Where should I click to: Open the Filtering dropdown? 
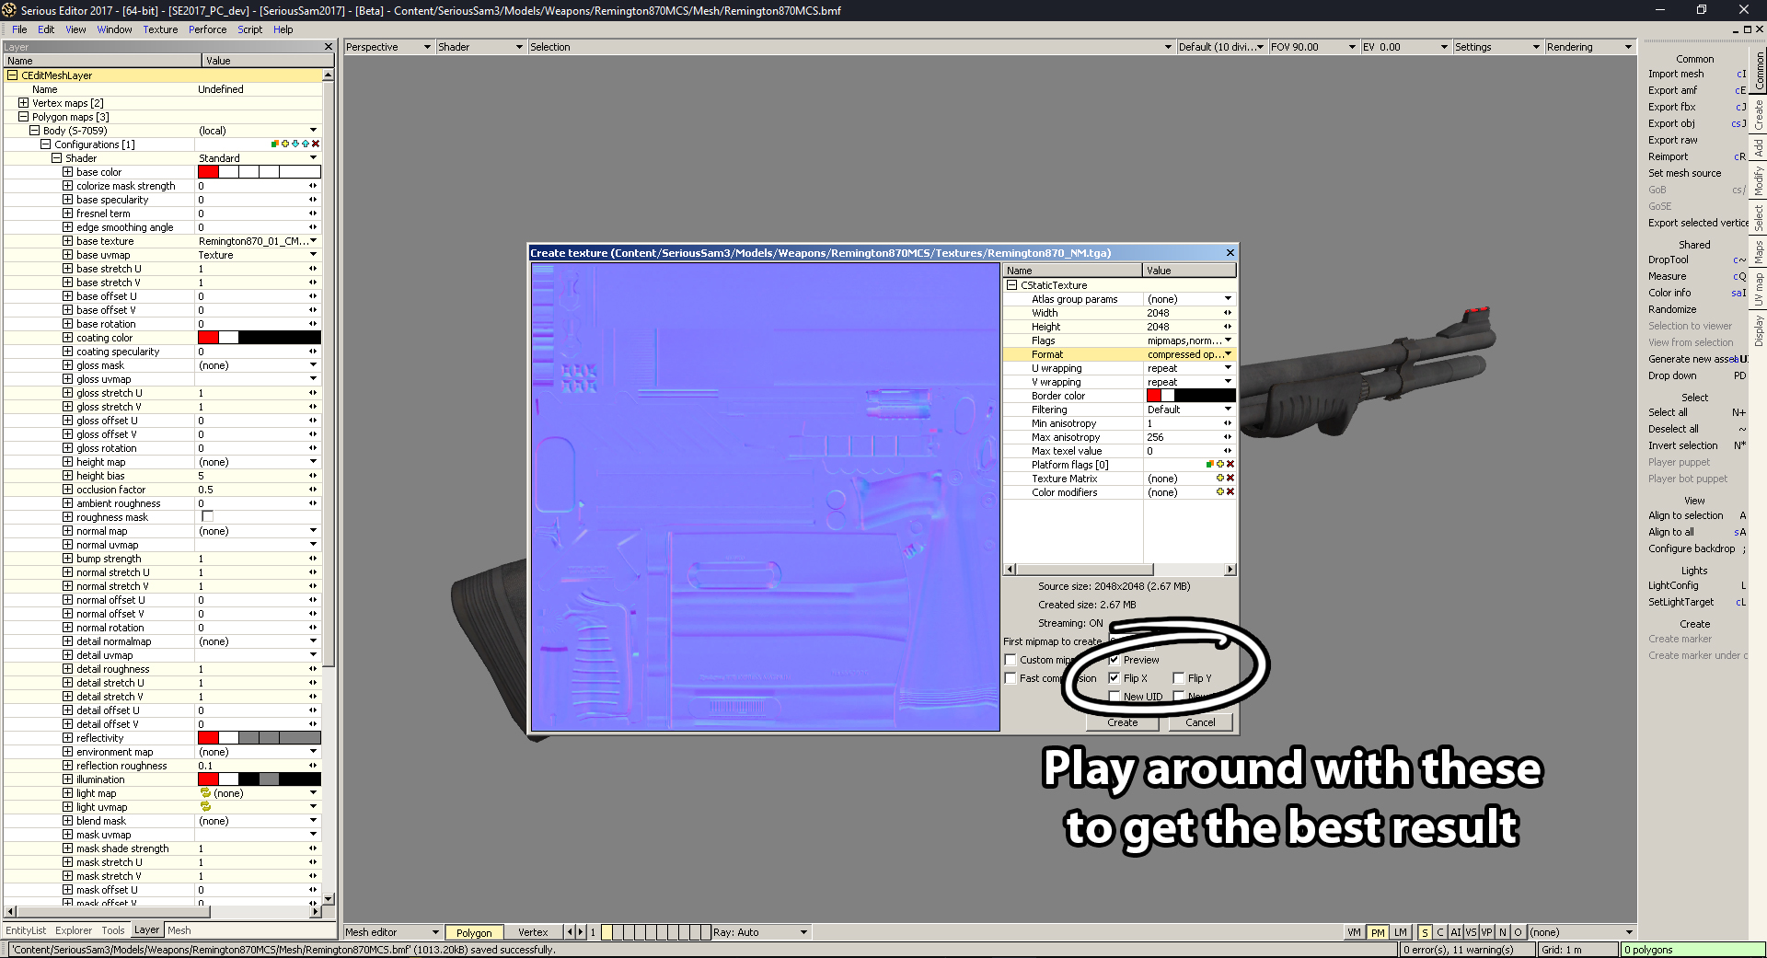(x=1228, y=410)
